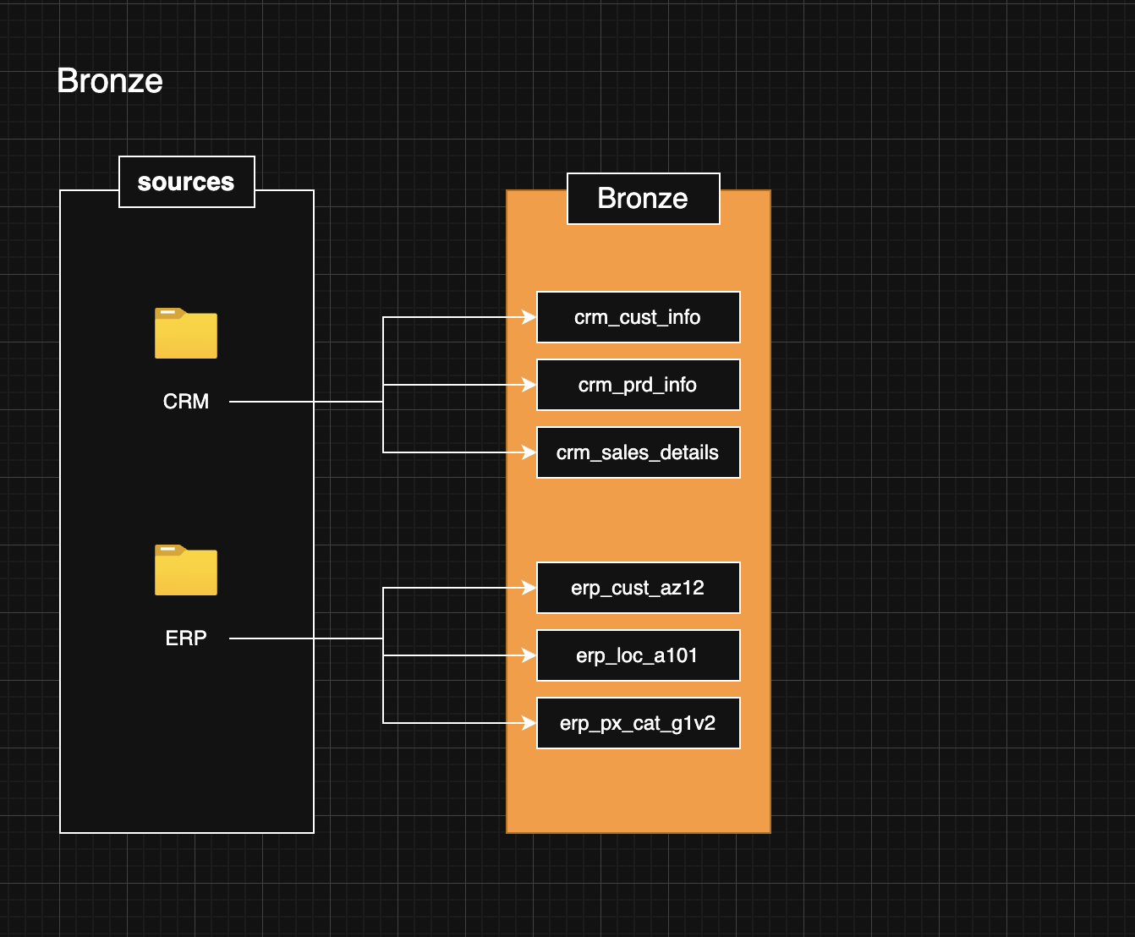The width and height of the screenshot is (1135, 937).
Task: Select the CRM text label
Action: [x=186, y=402]
